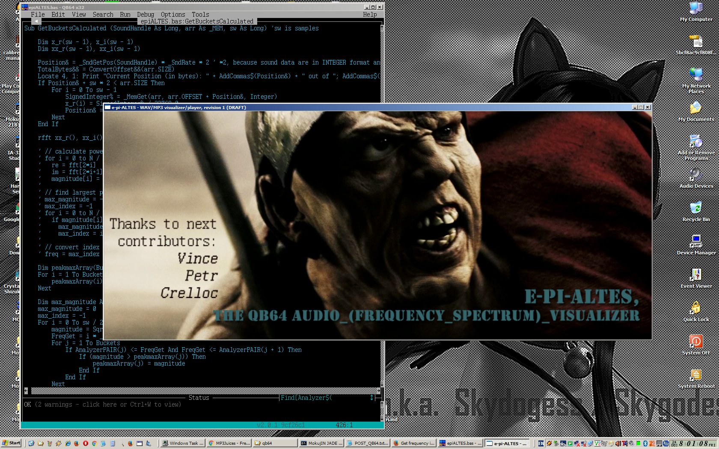Click 'peakmaxArray(j) = magnitude' code line

[139, 363]
